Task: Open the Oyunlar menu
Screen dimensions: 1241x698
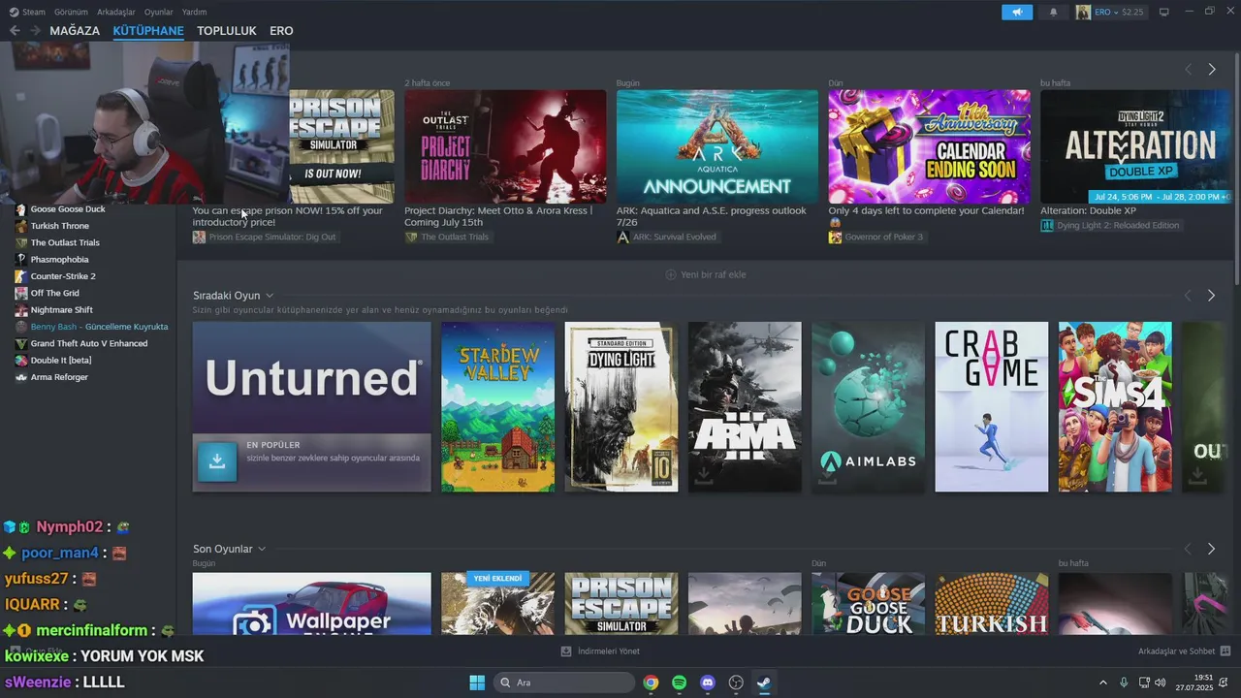Action: [x=159, y=12]
